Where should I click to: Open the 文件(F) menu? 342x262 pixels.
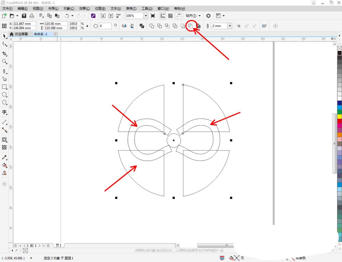(x=7, y=9)
